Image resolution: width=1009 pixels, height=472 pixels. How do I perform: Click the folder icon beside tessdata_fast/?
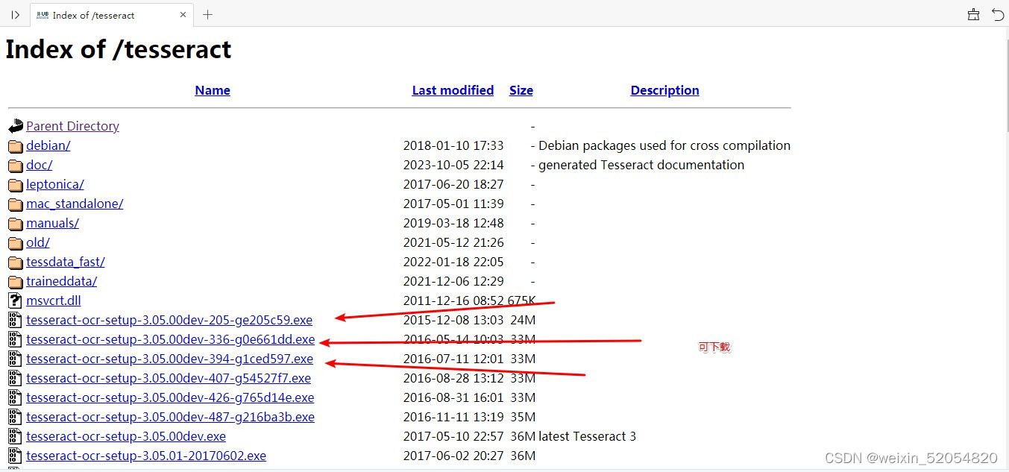tap(16, 262)
